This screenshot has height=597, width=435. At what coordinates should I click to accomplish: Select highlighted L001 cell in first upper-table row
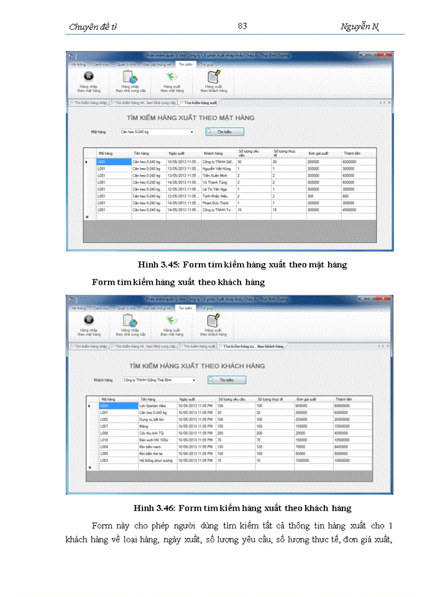114,162
